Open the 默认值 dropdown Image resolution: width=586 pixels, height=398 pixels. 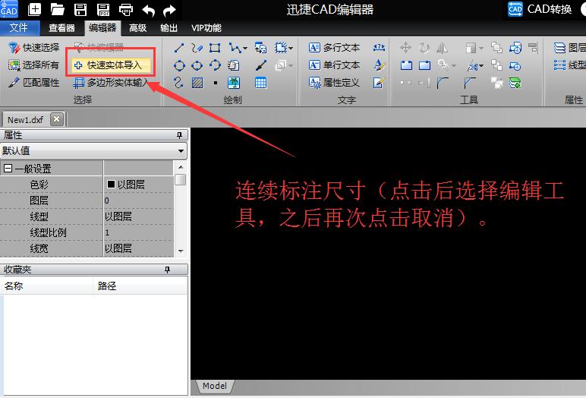181,150
